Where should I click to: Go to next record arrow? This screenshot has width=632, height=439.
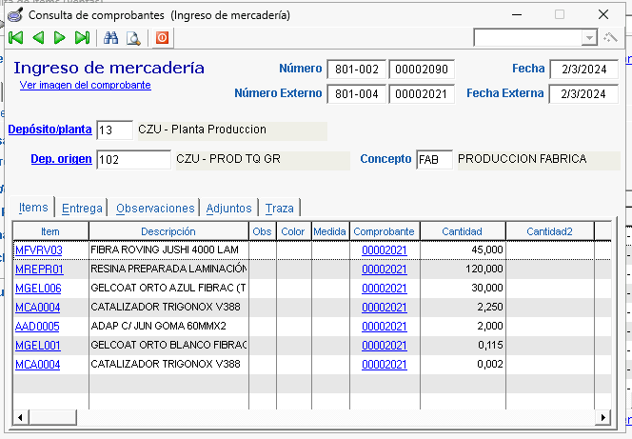[x=60, y=38]
